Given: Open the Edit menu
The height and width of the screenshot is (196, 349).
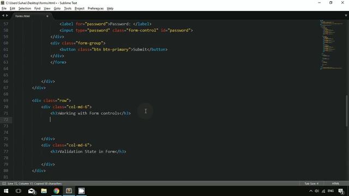Looking at the screenshot, I should tap(13, 9).
